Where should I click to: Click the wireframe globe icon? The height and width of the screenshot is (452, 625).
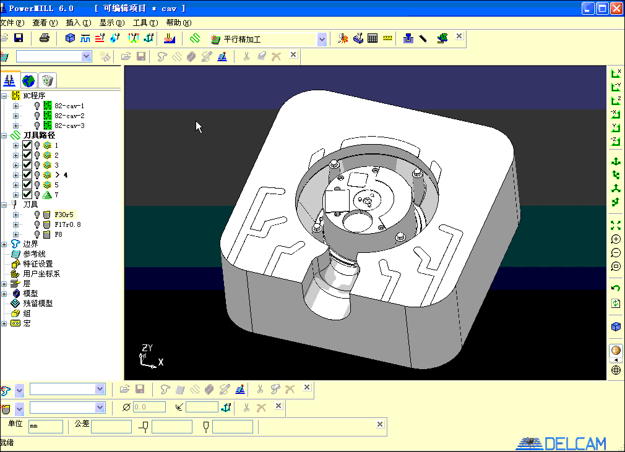click(x=616, y=370)
